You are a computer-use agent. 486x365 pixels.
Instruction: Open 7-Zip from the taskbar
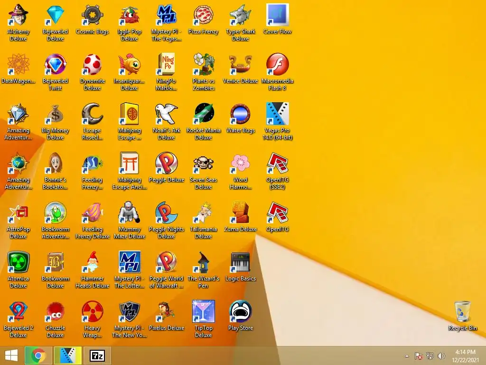pyautogui.click(x=97, y=355)
